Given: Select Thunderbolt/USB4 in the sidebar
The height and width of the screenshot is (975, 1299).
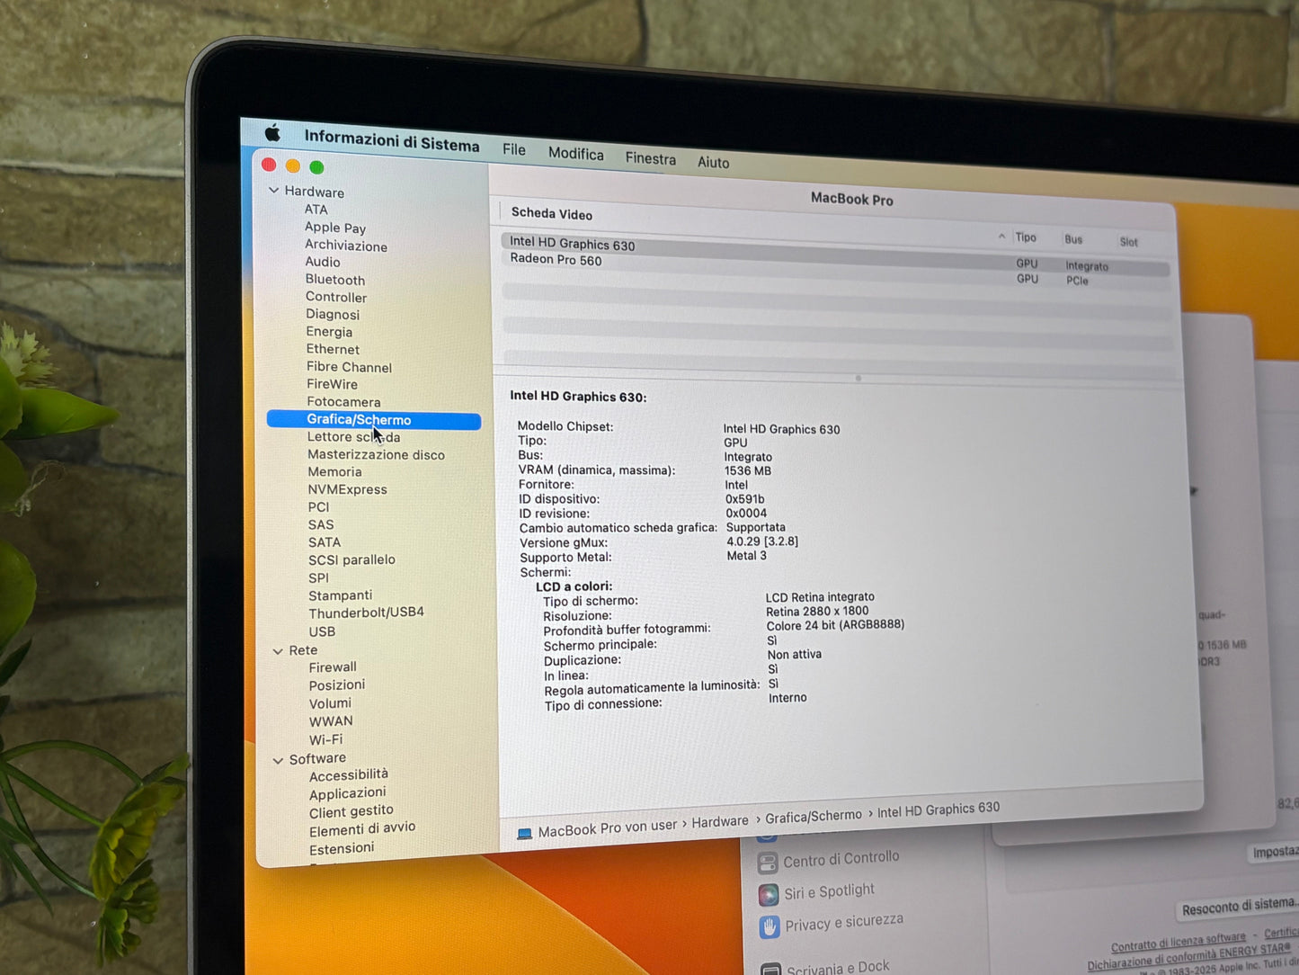Looking at the screenshot, I should coord(366,613).
